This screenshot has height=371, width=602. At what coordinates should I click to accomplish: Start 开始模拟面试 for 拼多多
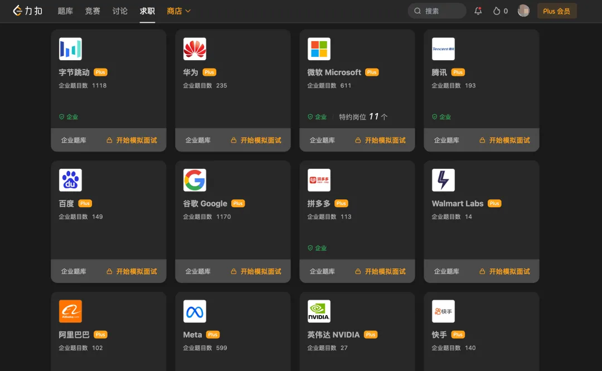tap(381, 271)
